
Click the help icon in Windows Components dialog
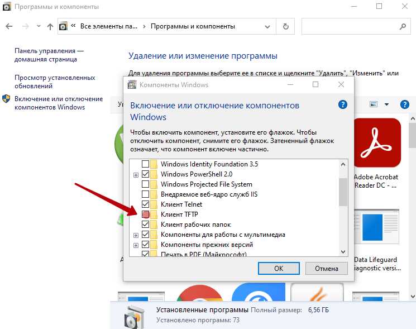(343, 105)
